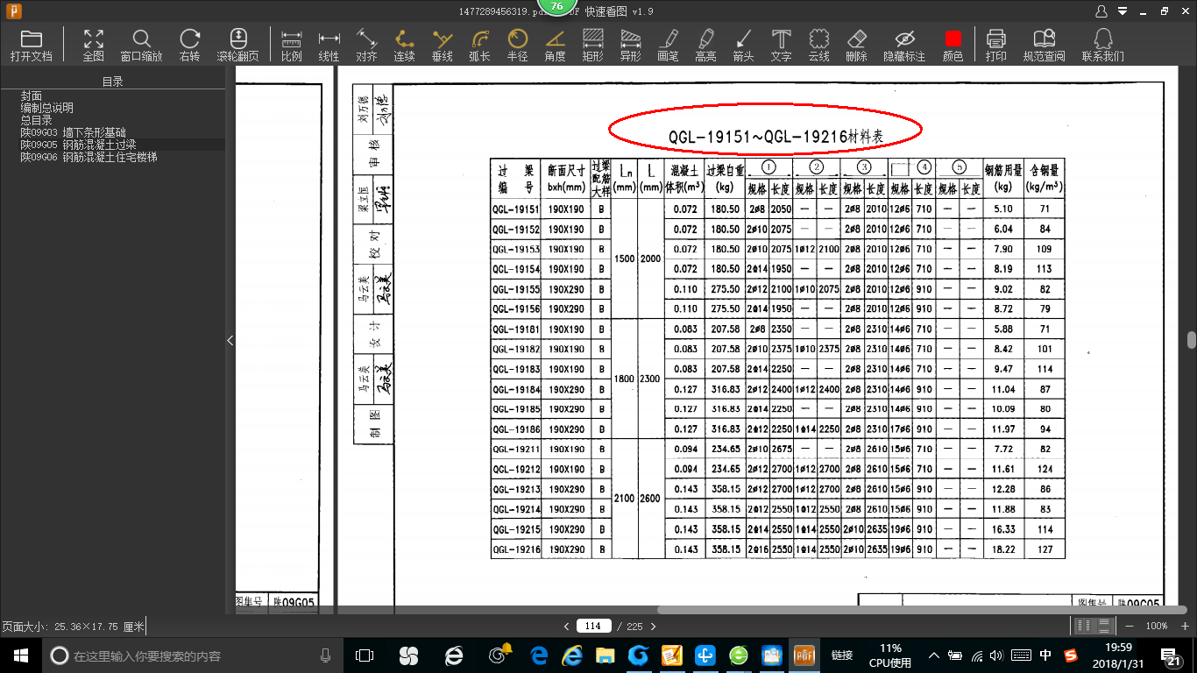Image resolution: width=1197 pixels, height=673 pixels.
Task: Select the 云线 cloud line tool
Action: [x=818, y=46]
